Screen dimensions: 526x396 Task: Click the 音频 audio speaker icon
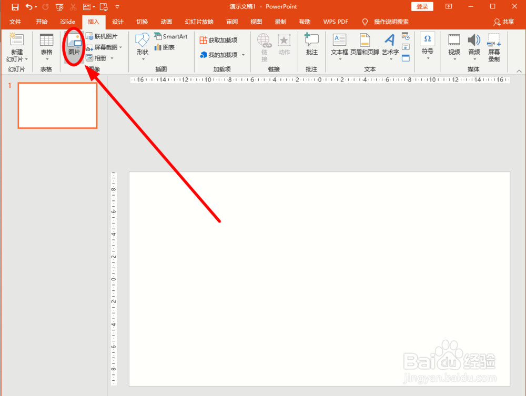[x=474, y=40]
